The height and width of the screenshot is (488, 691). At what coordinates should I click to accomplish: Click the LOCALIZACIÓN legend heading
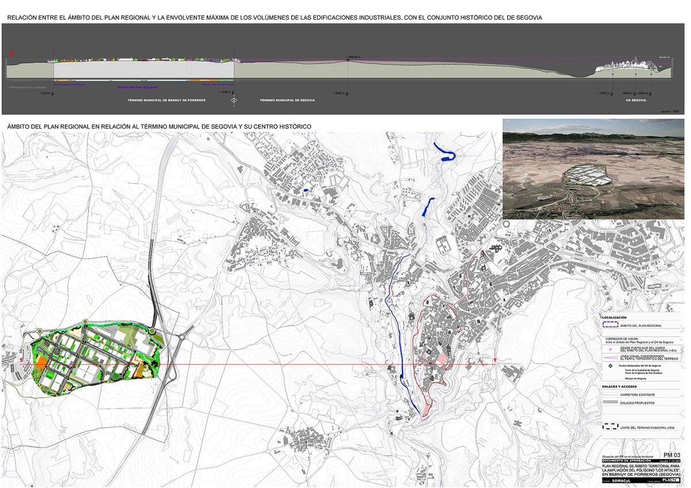[614, 318]
